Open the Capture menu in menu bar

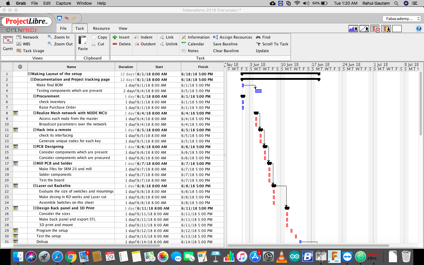(63, 3)
